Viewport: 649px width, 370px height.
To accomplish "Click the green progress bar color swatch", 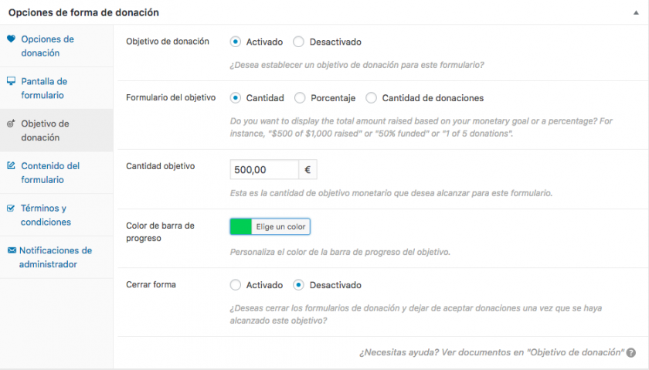I will (x=241, y=226).
